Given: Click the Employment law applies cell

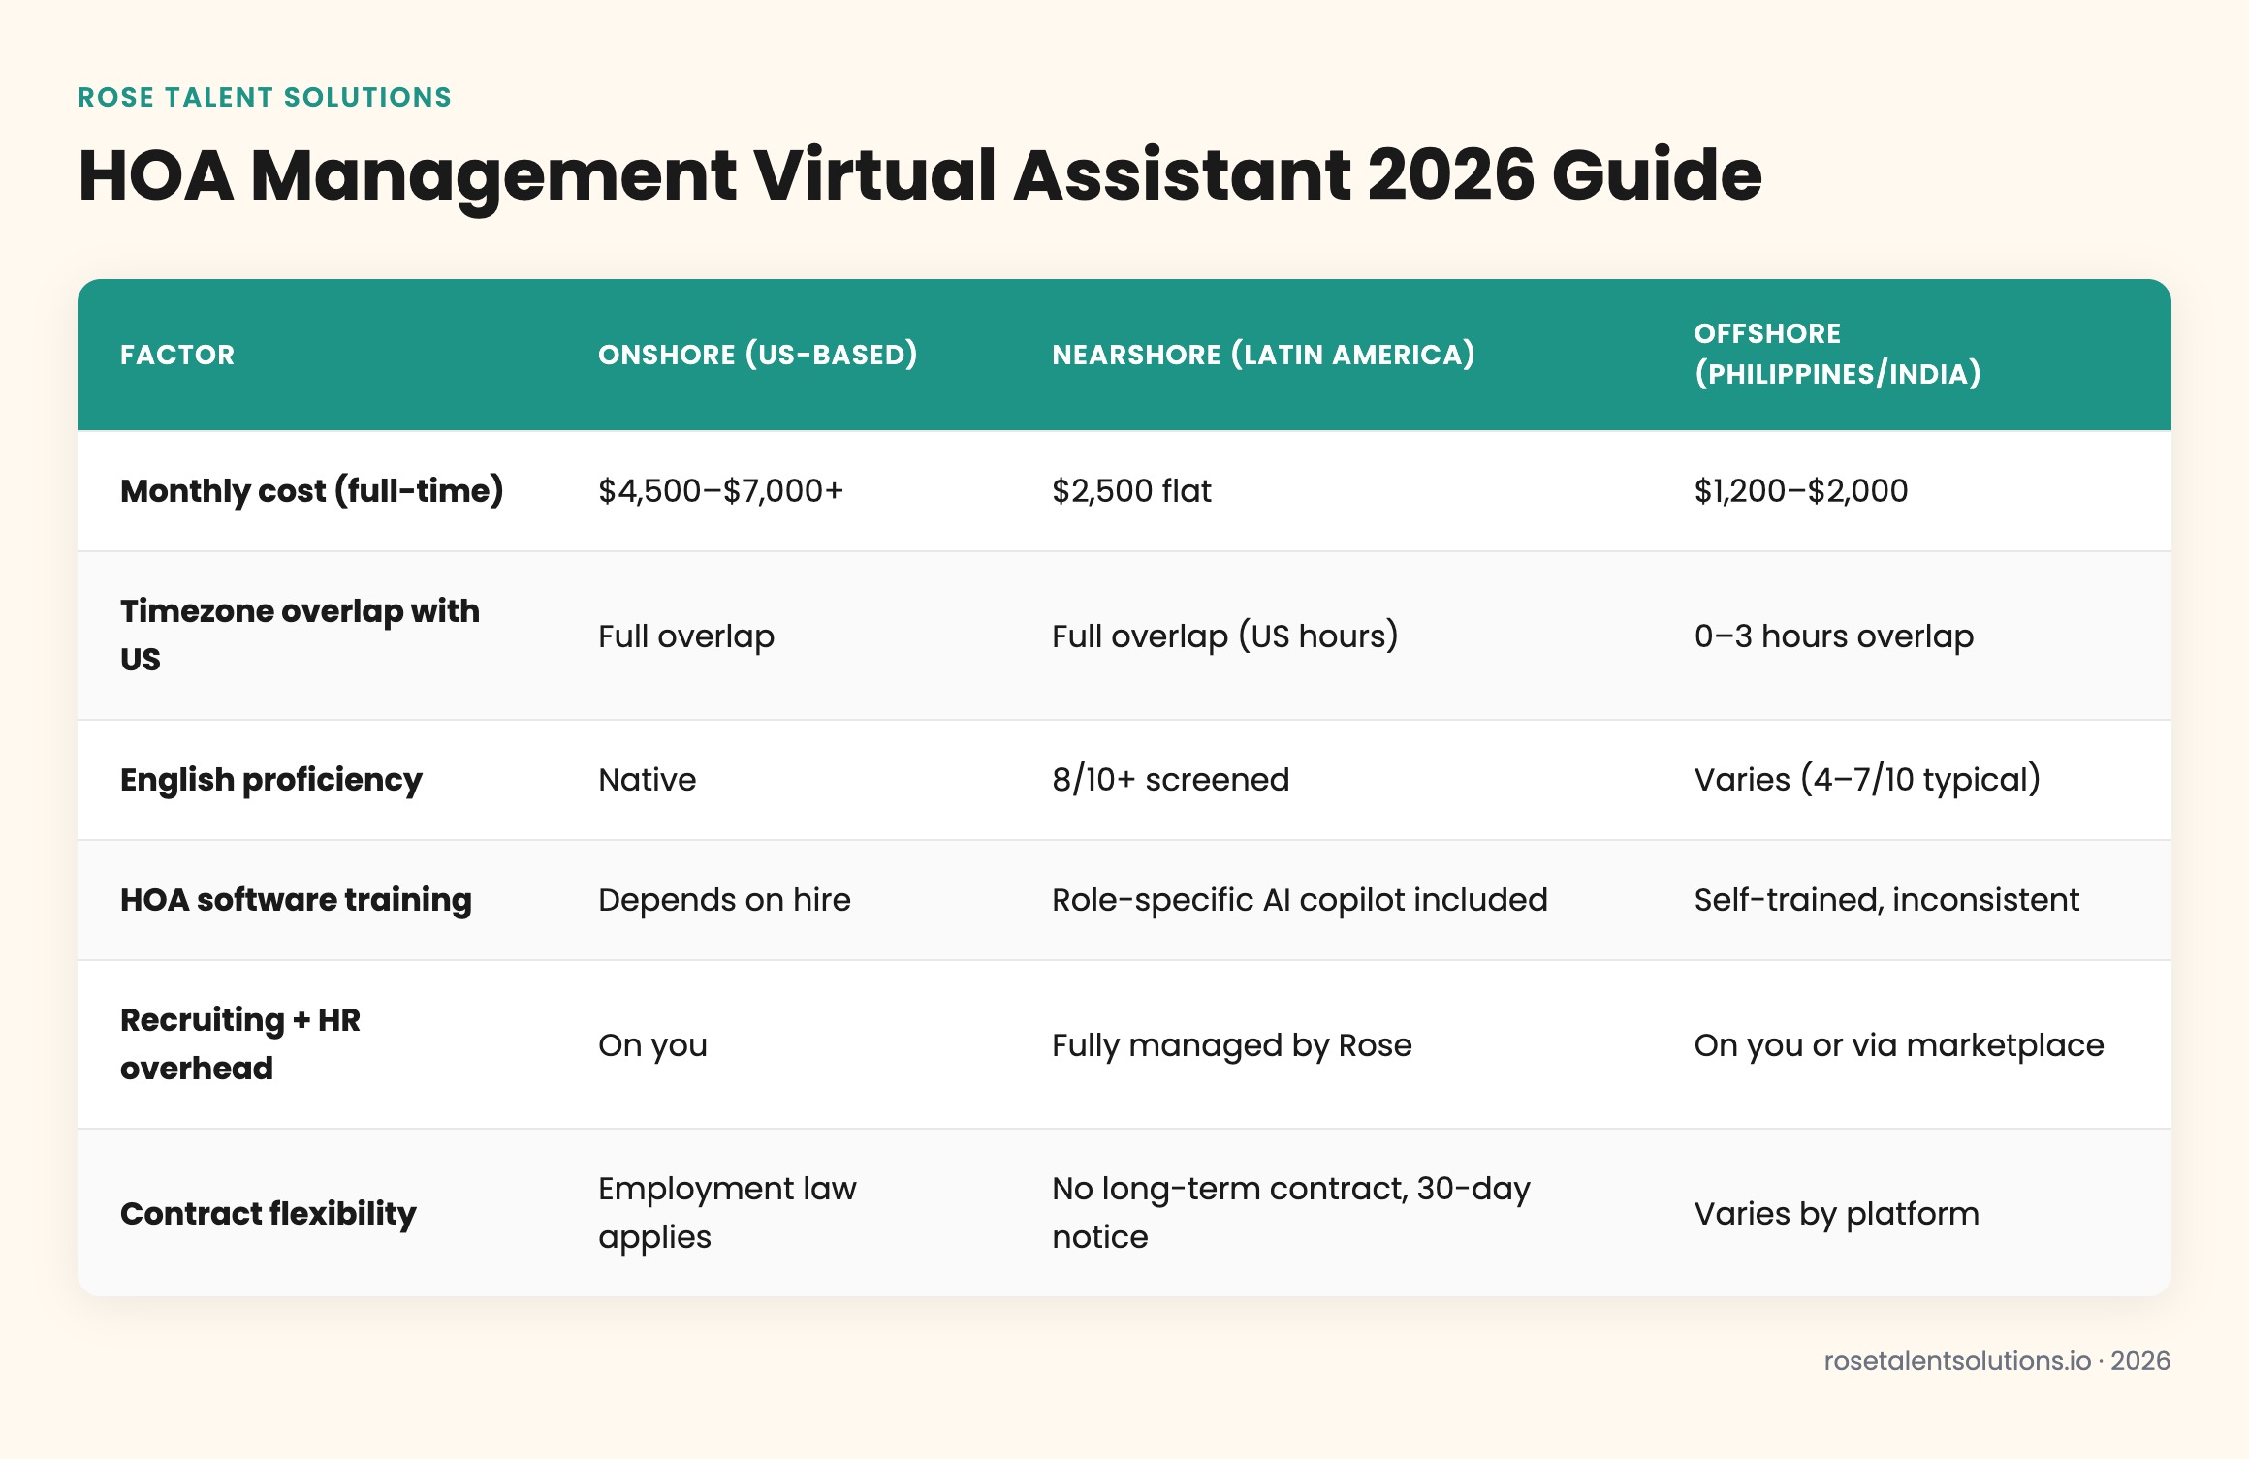Looking at the screenshot, I should click(x=728, y=1213).
